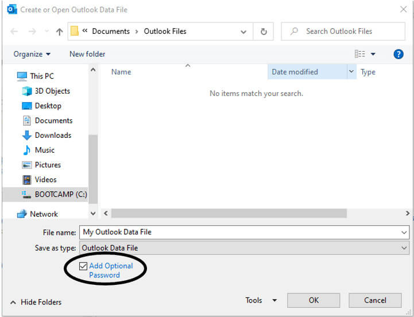The width and height of the screenshot is (414, 317).
Task: Open the Pictures folder
Action: tap(48, 165)
